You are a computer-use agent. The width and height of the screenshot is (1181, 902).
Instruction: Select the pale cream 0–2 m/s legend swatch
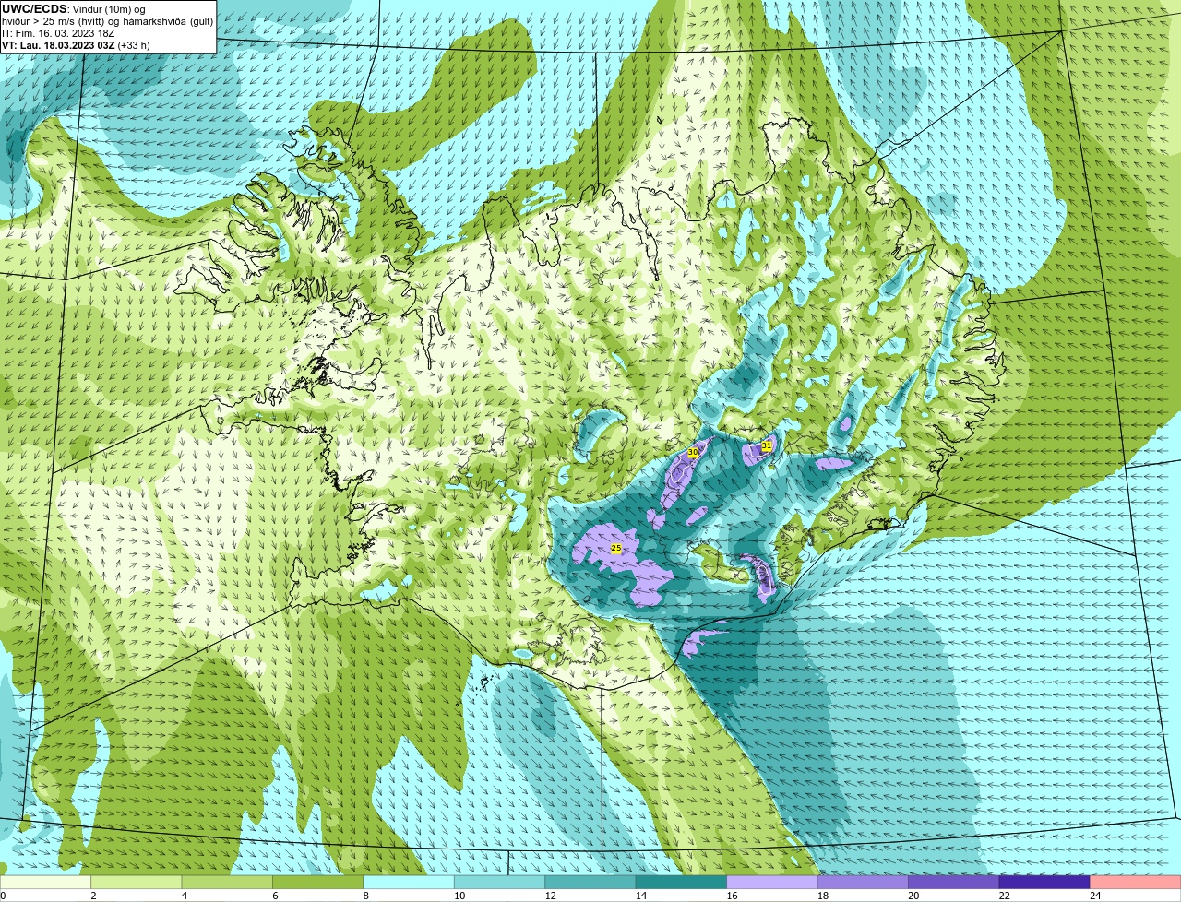click(x=45, y=883)
